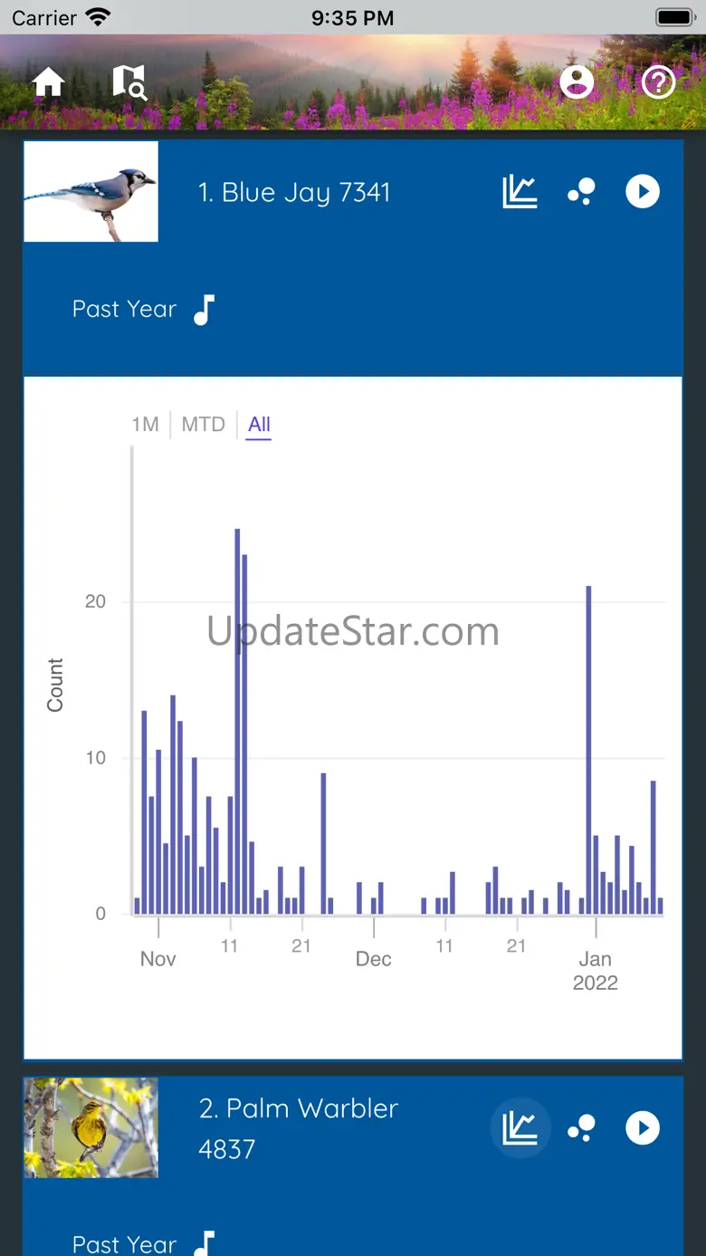Select the All range tab
The image size is (706, 1256).
[259, 425]
